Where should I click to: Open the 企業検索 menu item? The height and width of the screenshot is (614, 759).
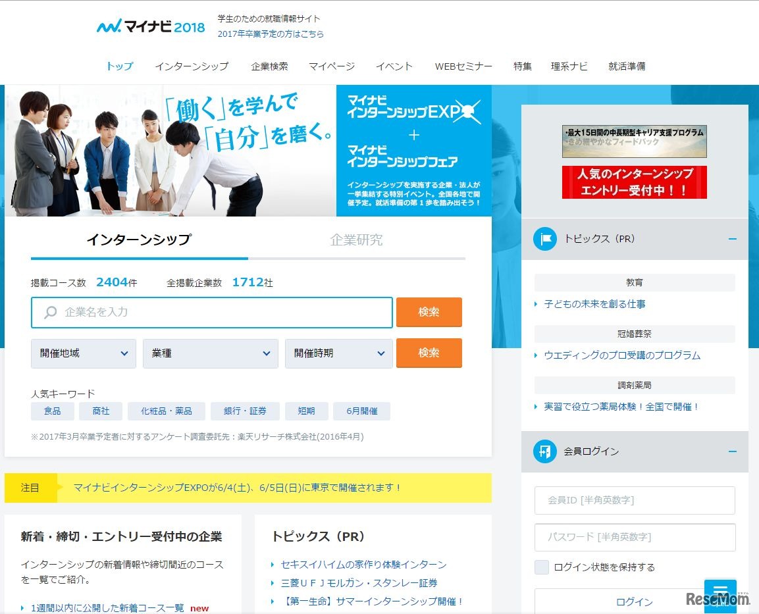(x=270, y=66)
